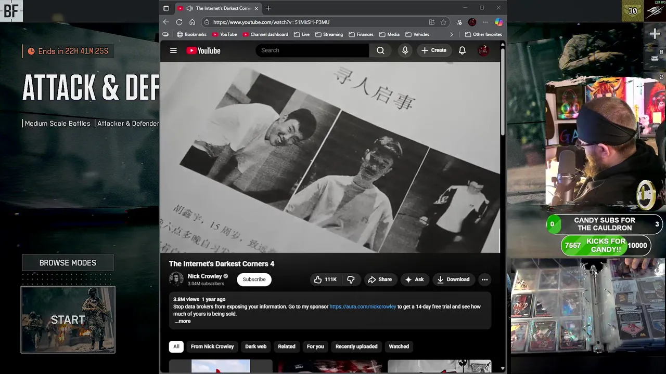This screenshot has width=666, height=374.
Task: Open the browser home page
Action: (192, 22)
